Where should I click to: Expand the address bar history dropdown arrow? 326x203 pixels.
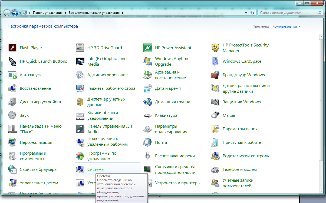pyautogui.click(x=246, y=13)
